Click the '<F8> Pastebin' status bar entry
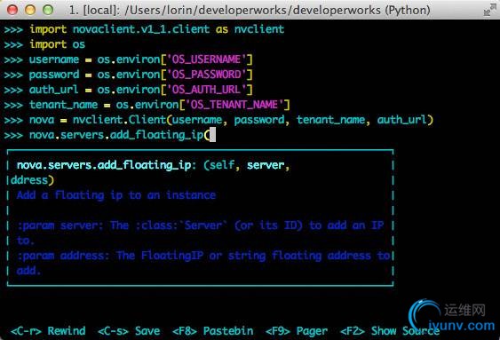The image size is (500, 340). [213, 331]
